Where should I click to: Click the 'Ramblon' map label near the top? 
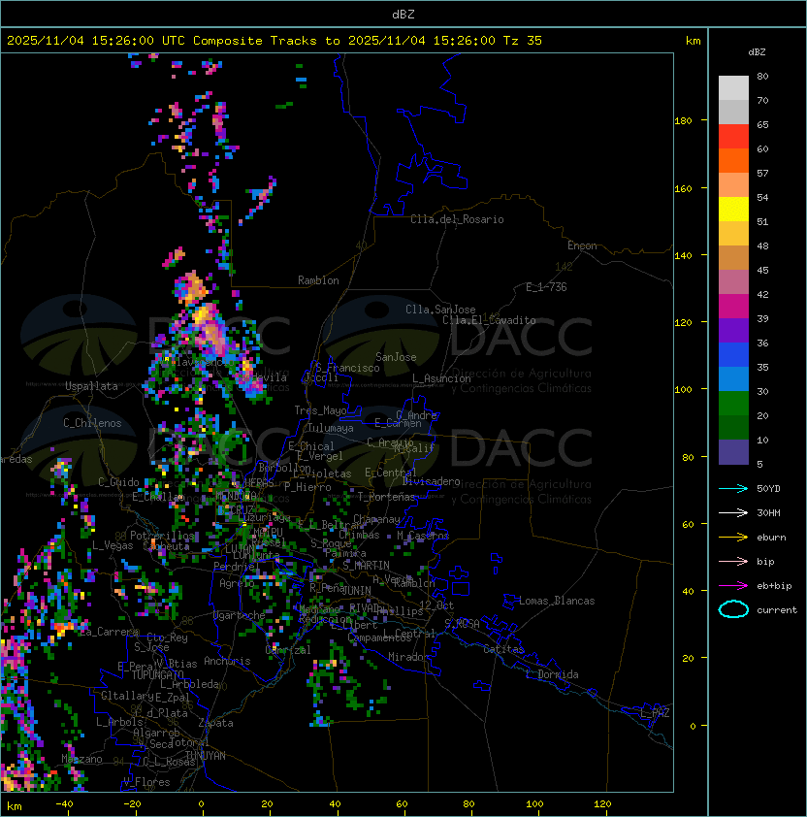coord(318,280)
